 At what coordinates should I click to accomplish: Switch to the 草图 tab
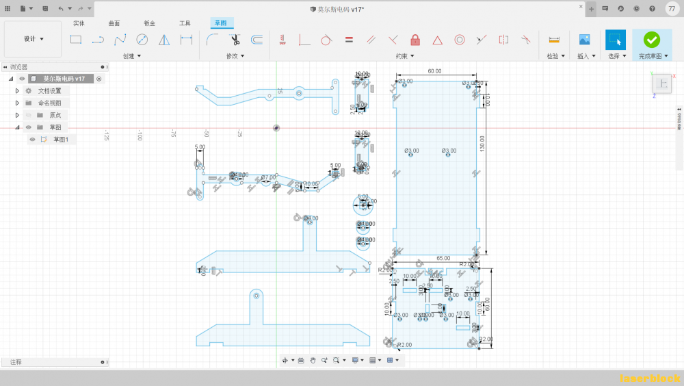pyautogui.click(x=221, y=23)
